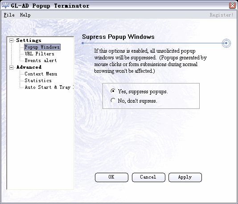Collapse the Advanced tree node

pos(12,67)
